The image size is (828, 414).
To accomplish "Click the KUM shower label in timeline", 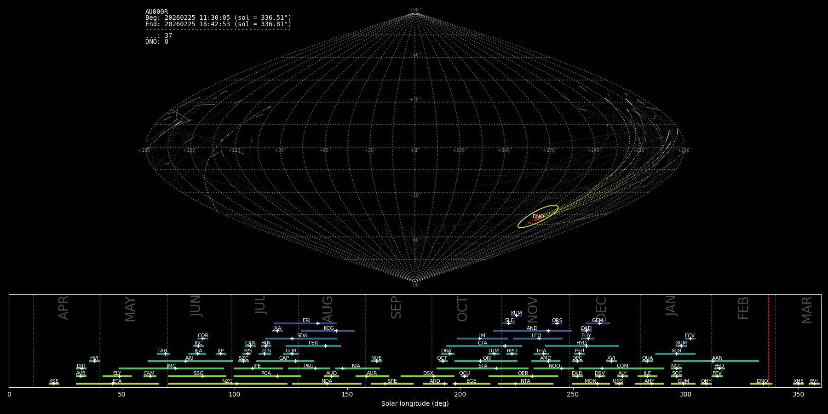I will [x=517, y=313].
